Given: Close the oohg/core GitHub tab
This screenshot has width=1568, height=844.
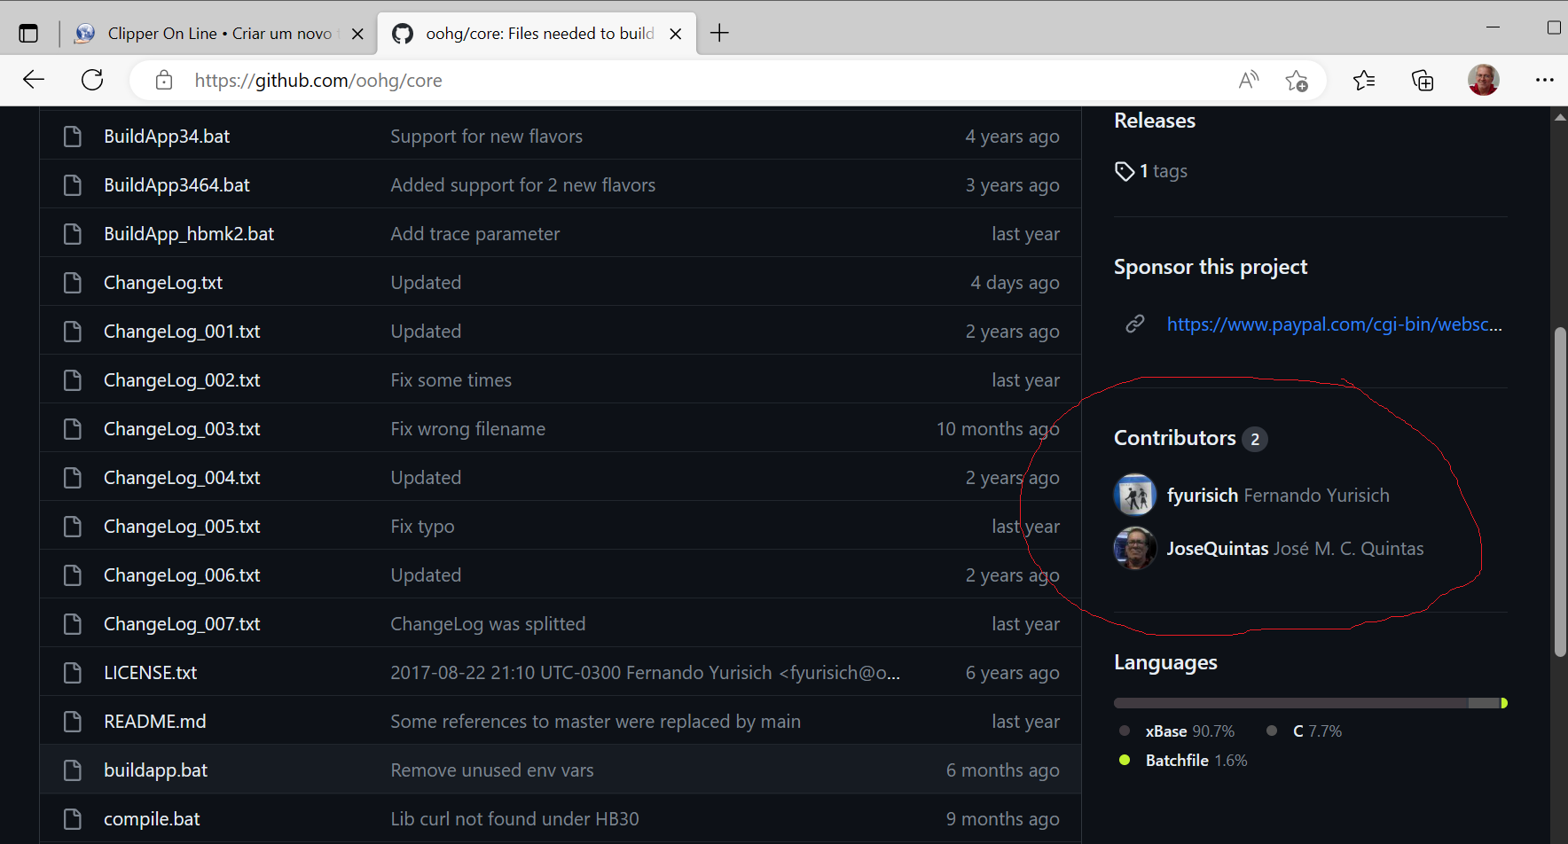Looking at the screenshot, I should [676, 34].
